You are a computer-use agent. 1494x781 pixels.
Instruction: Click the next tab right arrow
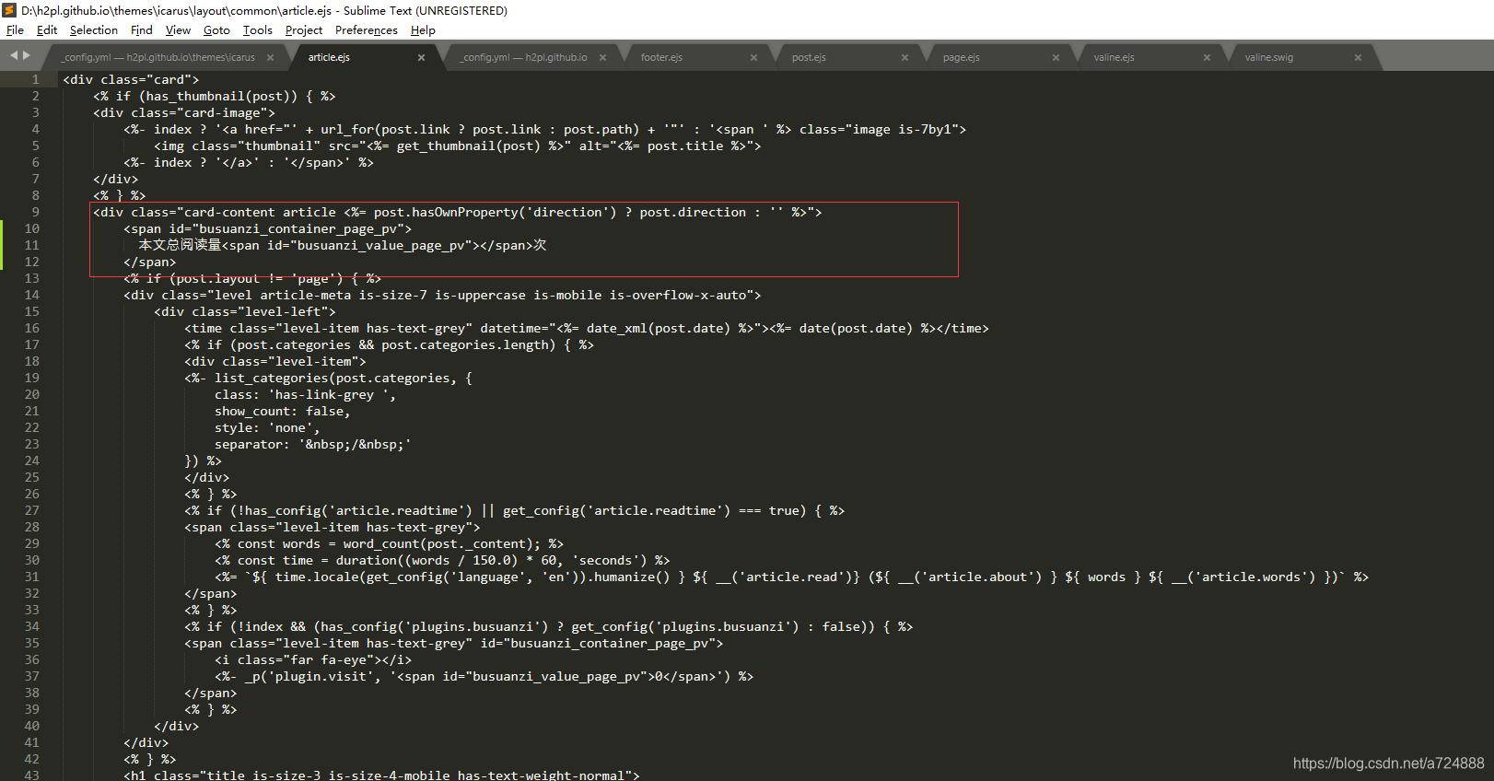tap(27, 55)
